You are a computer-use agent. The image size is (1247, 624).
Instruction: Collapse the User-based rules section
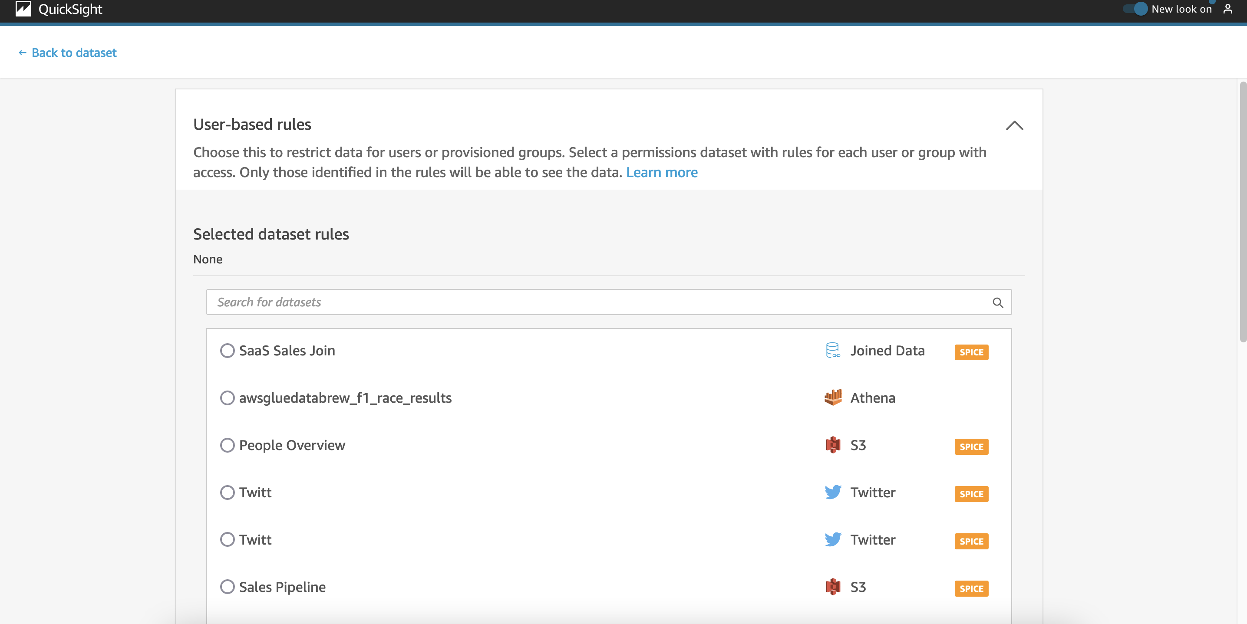[x=1014, y=126]
